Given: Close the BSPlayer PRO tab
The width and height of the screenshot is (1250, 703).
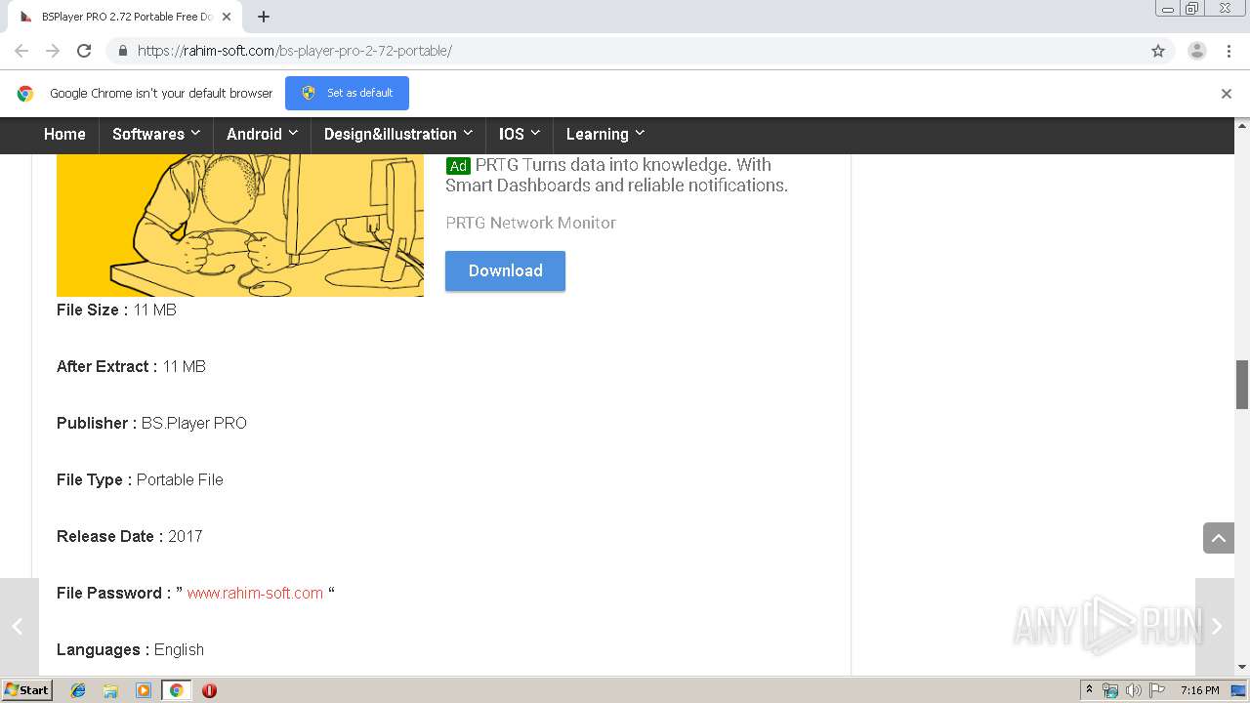Looking at the screenshot, I should click(227, 17).
